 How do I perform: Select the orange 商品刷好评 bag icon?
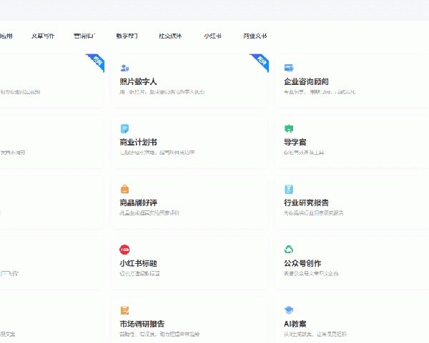pos(125,189)
